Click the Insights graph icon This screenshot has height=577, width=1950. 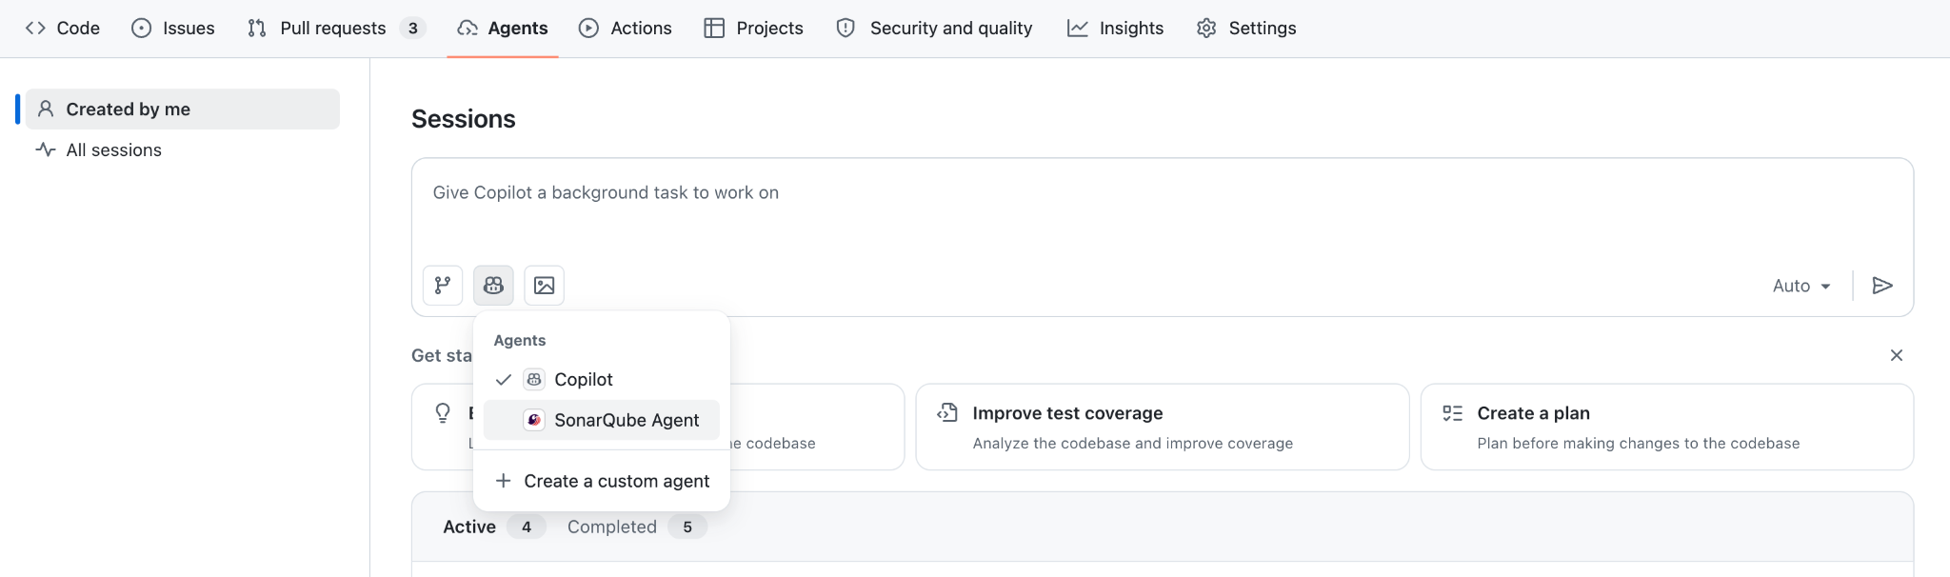1078,28
